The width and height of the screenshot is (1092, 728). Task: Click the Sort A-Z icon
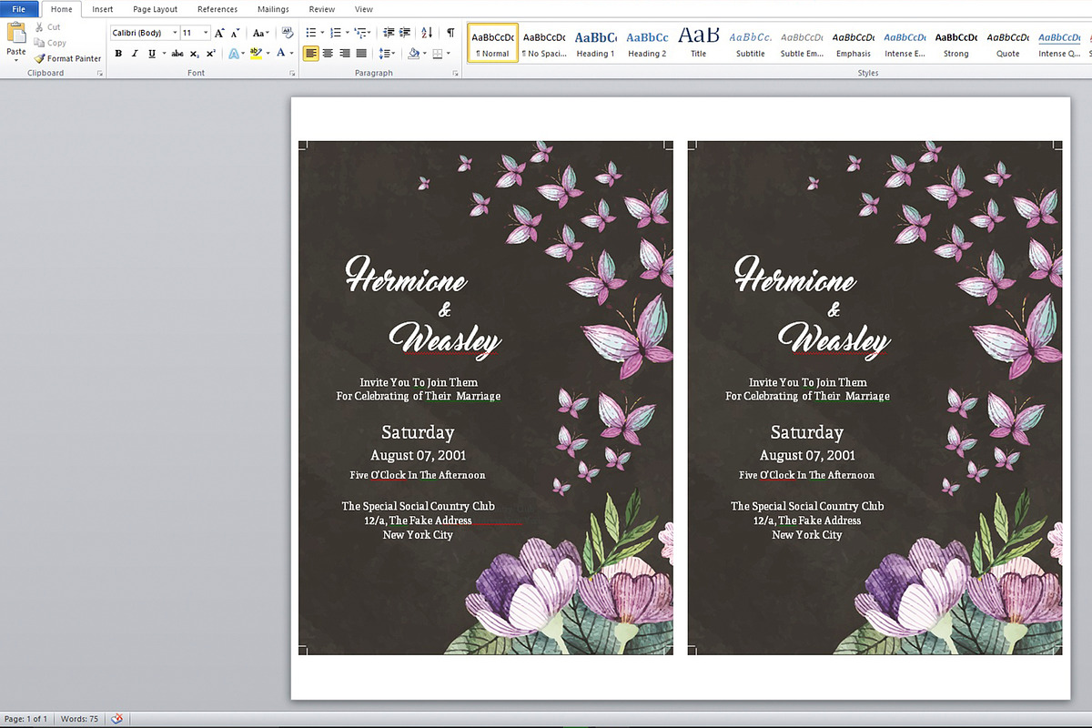pyautogui.click(x=428, y=33)
